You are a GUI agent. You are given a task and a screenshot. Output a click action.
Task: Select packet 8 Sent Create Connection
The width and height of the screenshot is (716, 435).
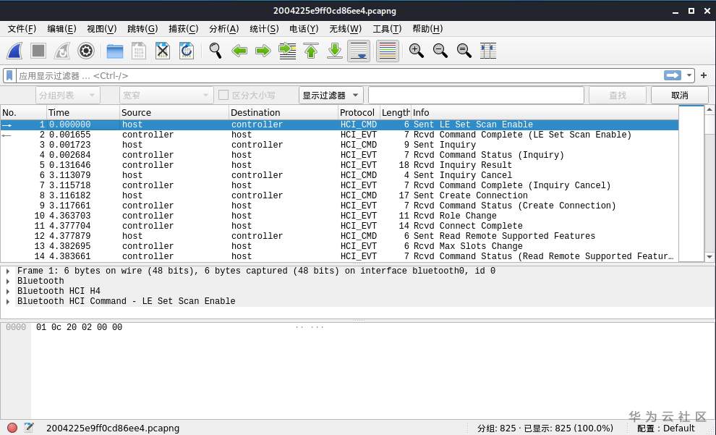click(339, 195)
